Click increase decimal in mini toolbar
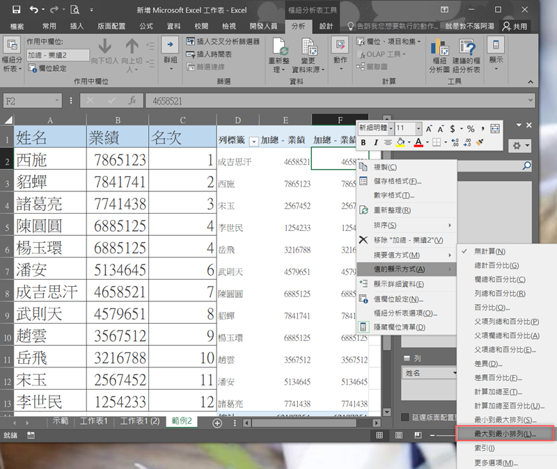 454,143
